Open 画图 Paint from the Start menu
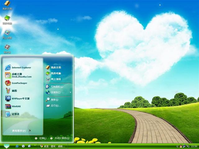 11,91
